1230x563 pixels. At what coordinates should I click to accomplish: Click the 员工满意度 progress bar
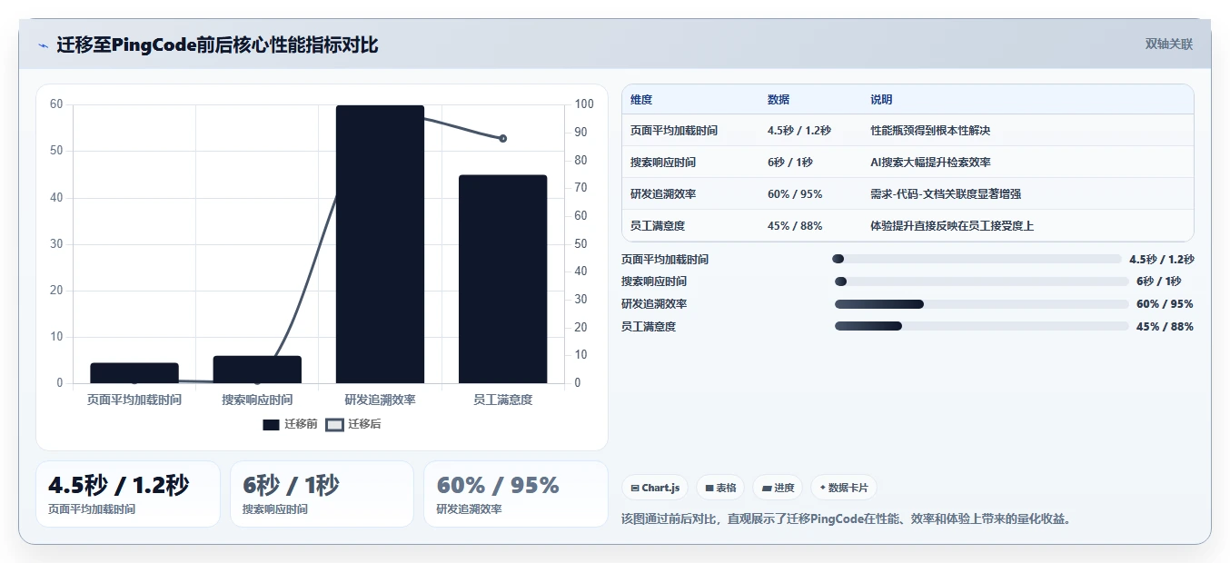tap(981, 327)
